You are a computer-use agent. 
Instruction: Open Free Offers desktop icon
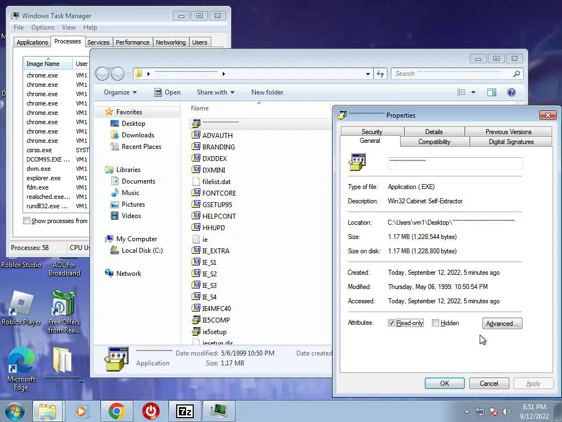point(64,312)
